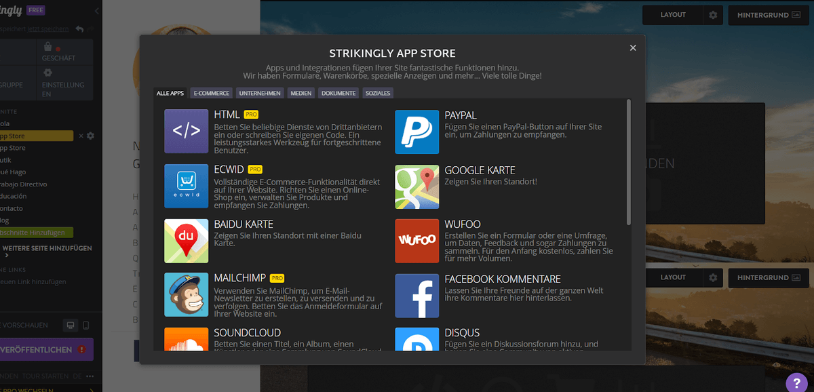
Task: Choose the MailChimp monkey icon
Action: pos(187,295)
